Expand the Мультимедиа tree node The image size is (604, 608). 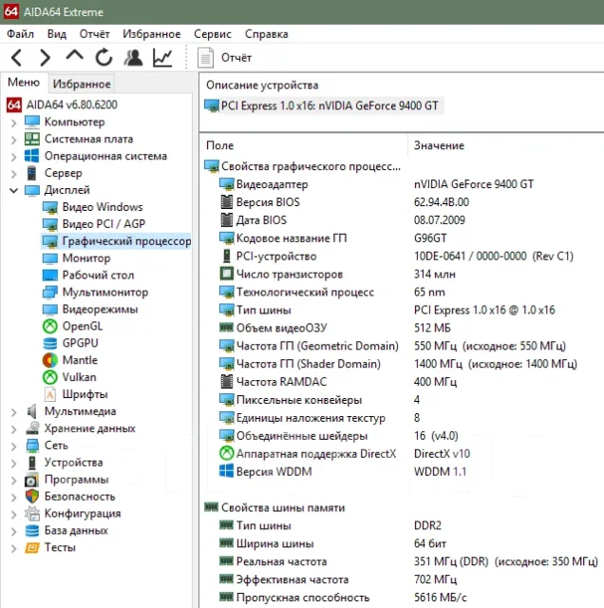[14, 412]
